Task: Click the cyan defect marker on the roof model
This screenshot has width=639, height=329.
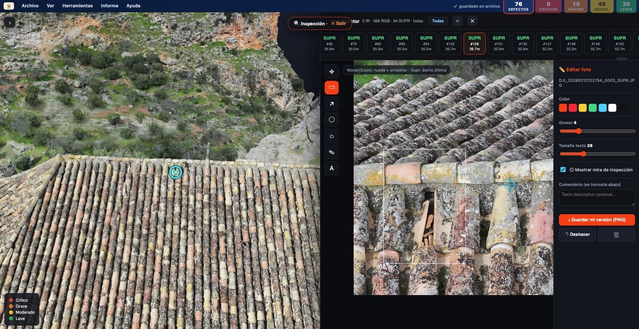Action: point(176,172)
